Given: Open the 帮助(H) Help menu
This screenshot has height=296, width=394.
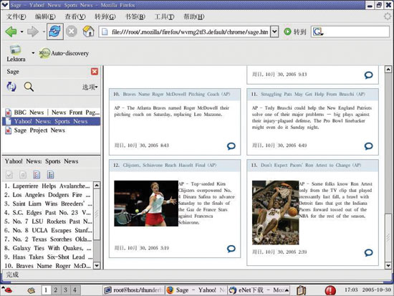Looking at the screenshot, I should click(x=193, y=17).
